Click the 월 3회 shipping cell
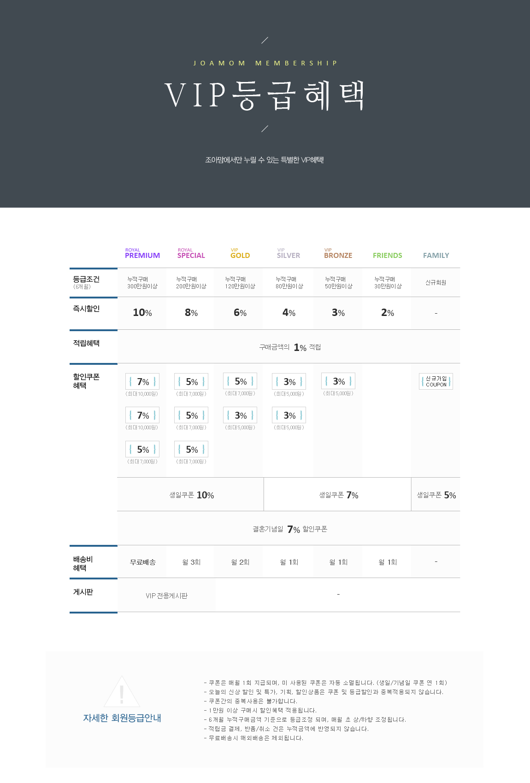This screenshot has width=530, height=783. tap(191, 562)
